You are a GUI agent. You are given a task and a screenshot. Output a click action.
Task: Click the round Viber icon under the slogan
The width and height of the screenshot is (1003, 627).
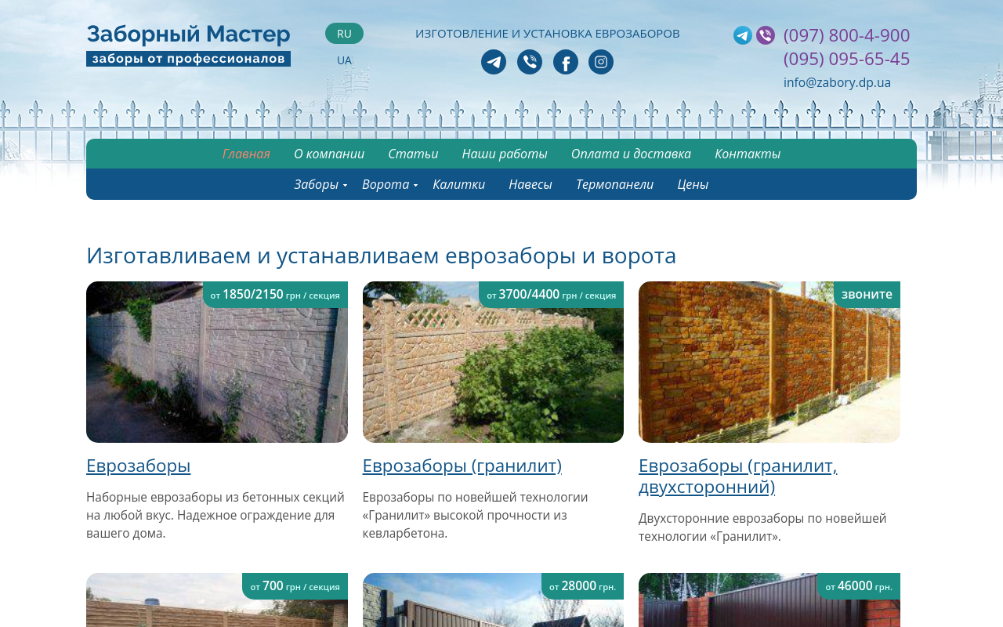[x=530, y=62]
